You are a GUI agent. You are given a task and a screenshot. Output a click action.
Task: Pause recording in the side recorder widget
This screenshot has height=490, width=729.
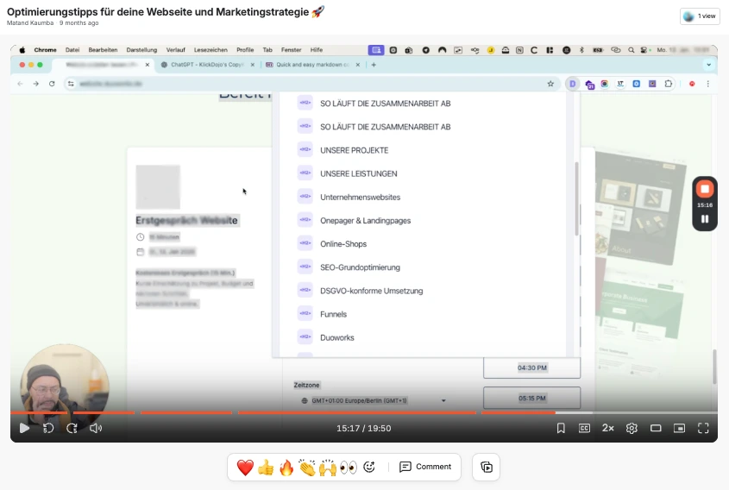pos(705,219)
